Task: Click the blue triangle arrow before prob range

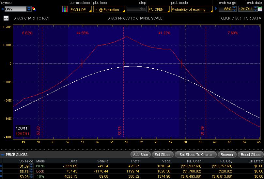Action: tap(216, 8)
